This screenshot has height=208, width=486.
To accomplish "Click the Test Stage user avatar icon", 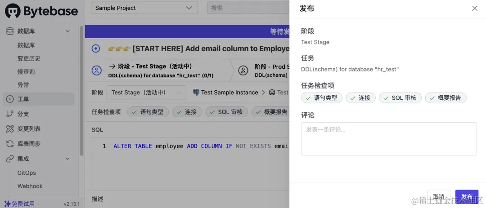I will 97,70.
